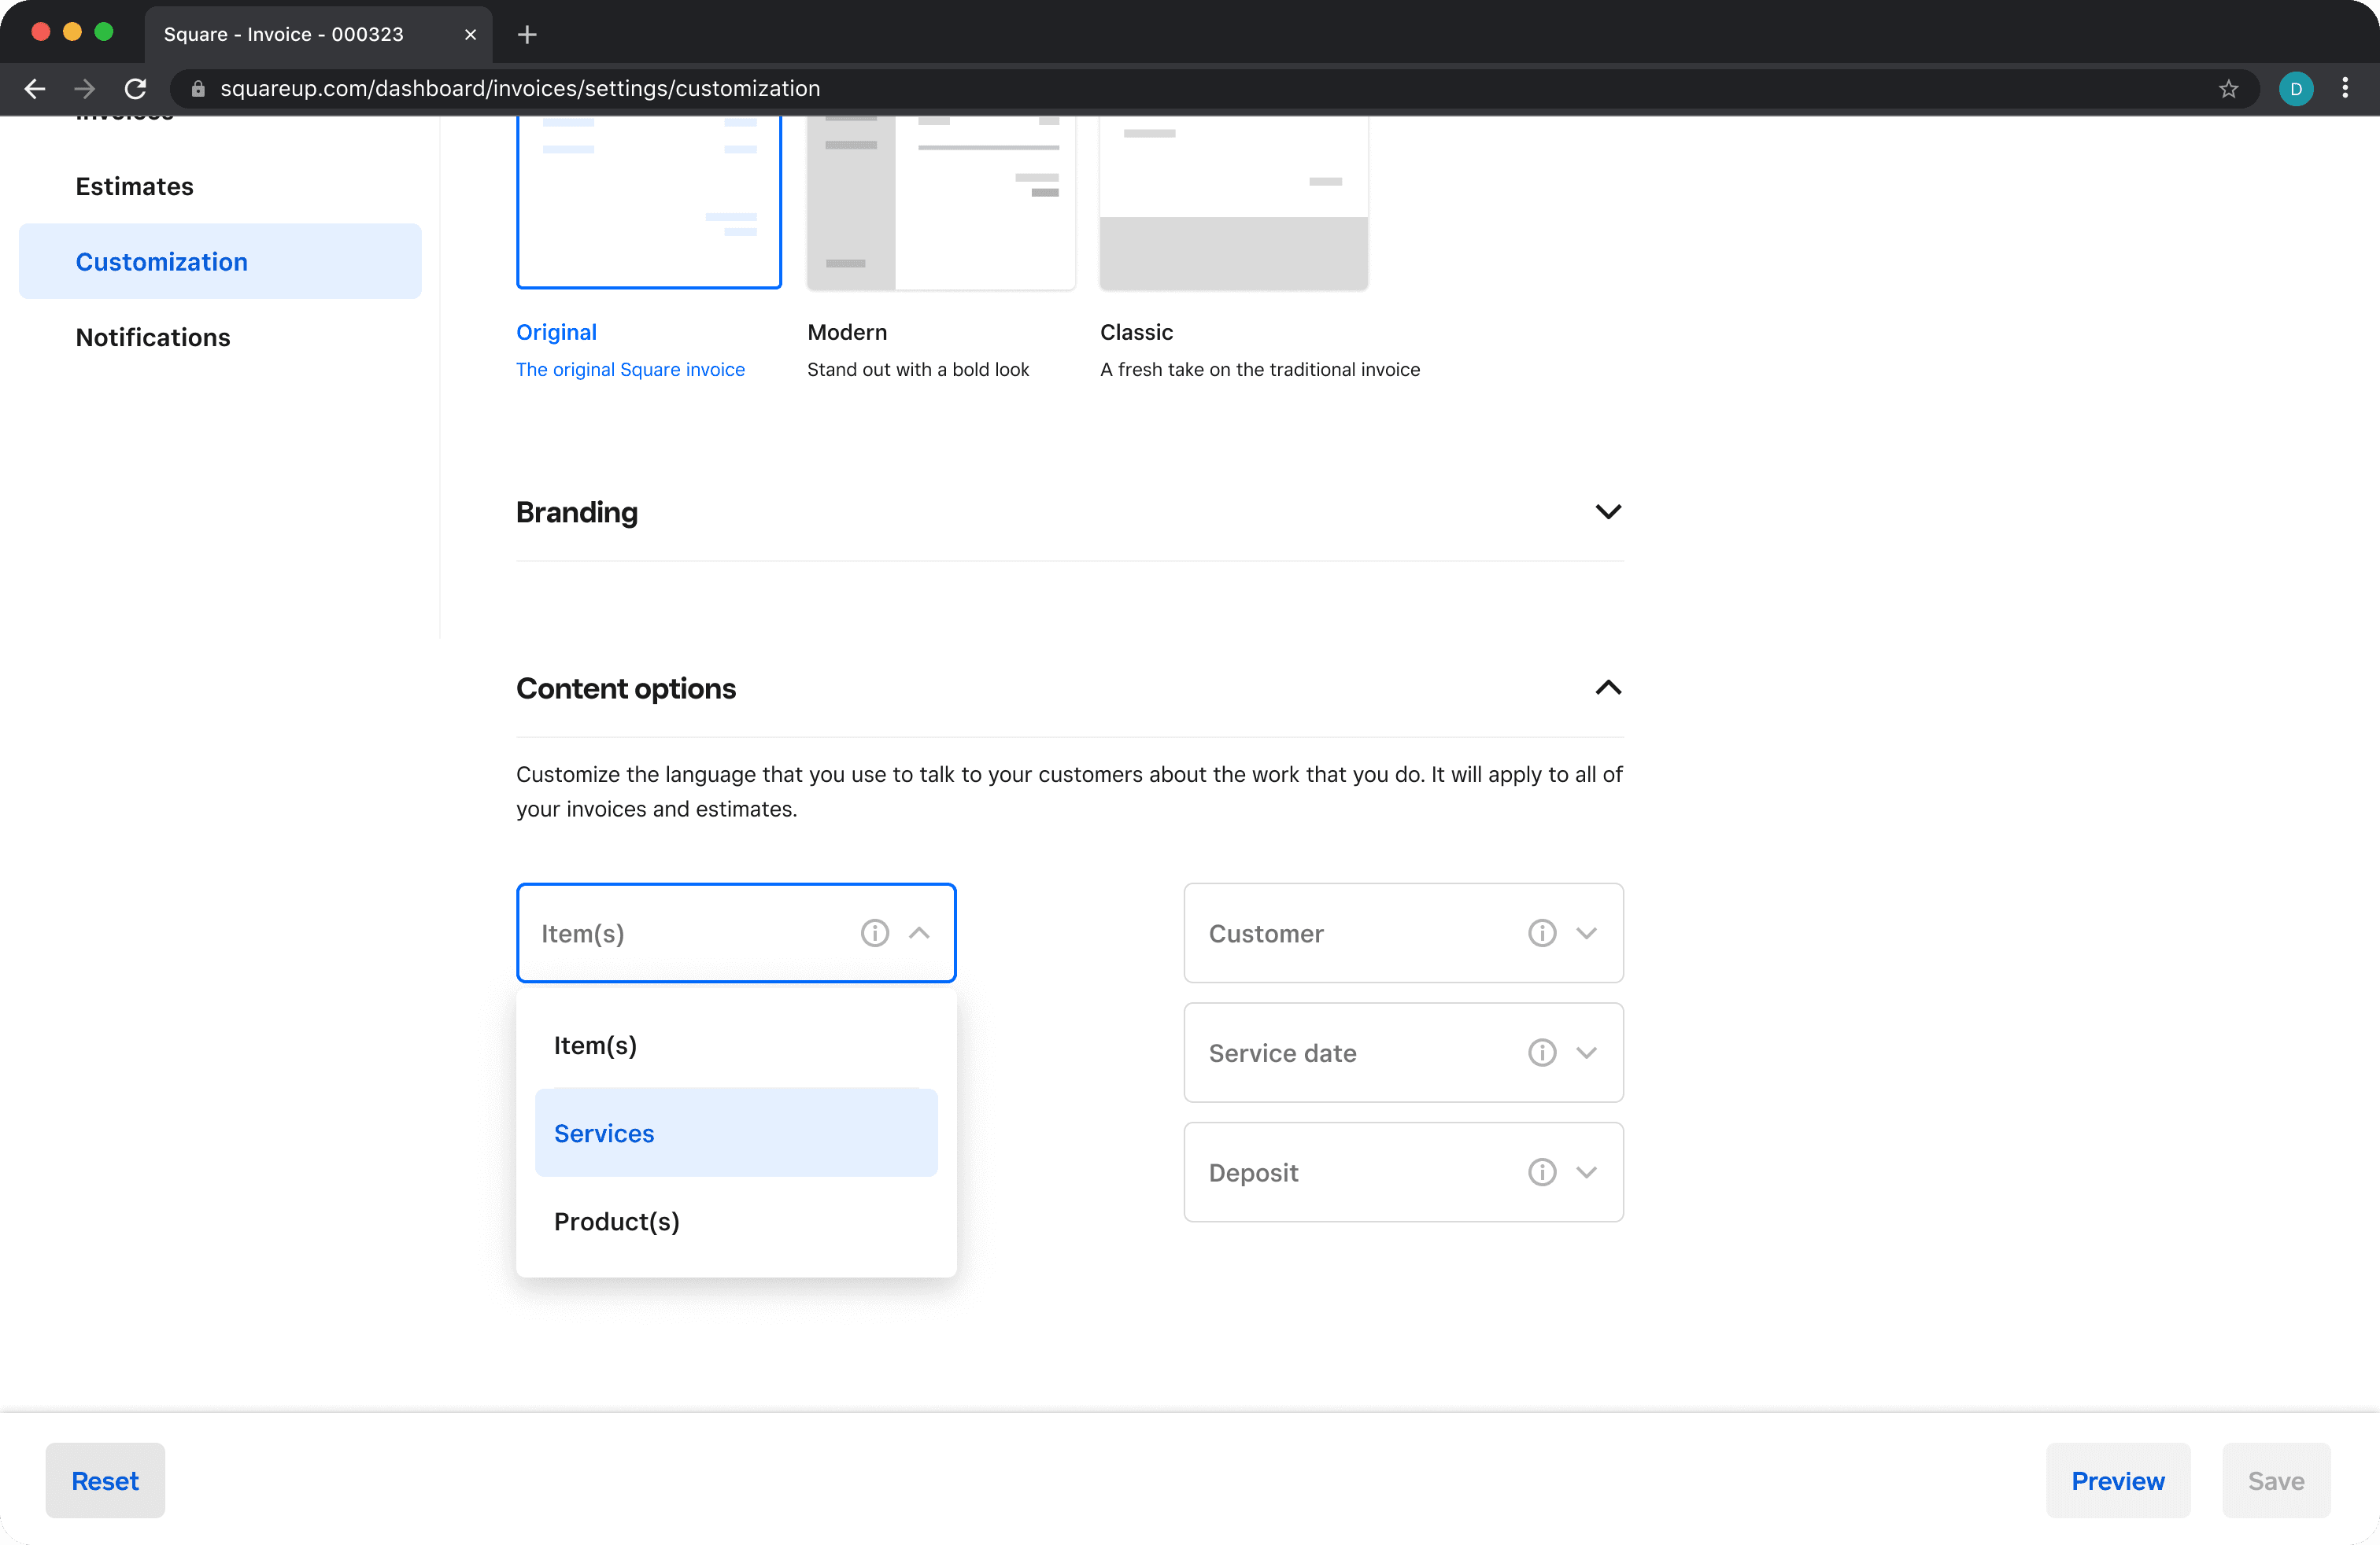Expand the Branding section

[x=1607, y=511]
